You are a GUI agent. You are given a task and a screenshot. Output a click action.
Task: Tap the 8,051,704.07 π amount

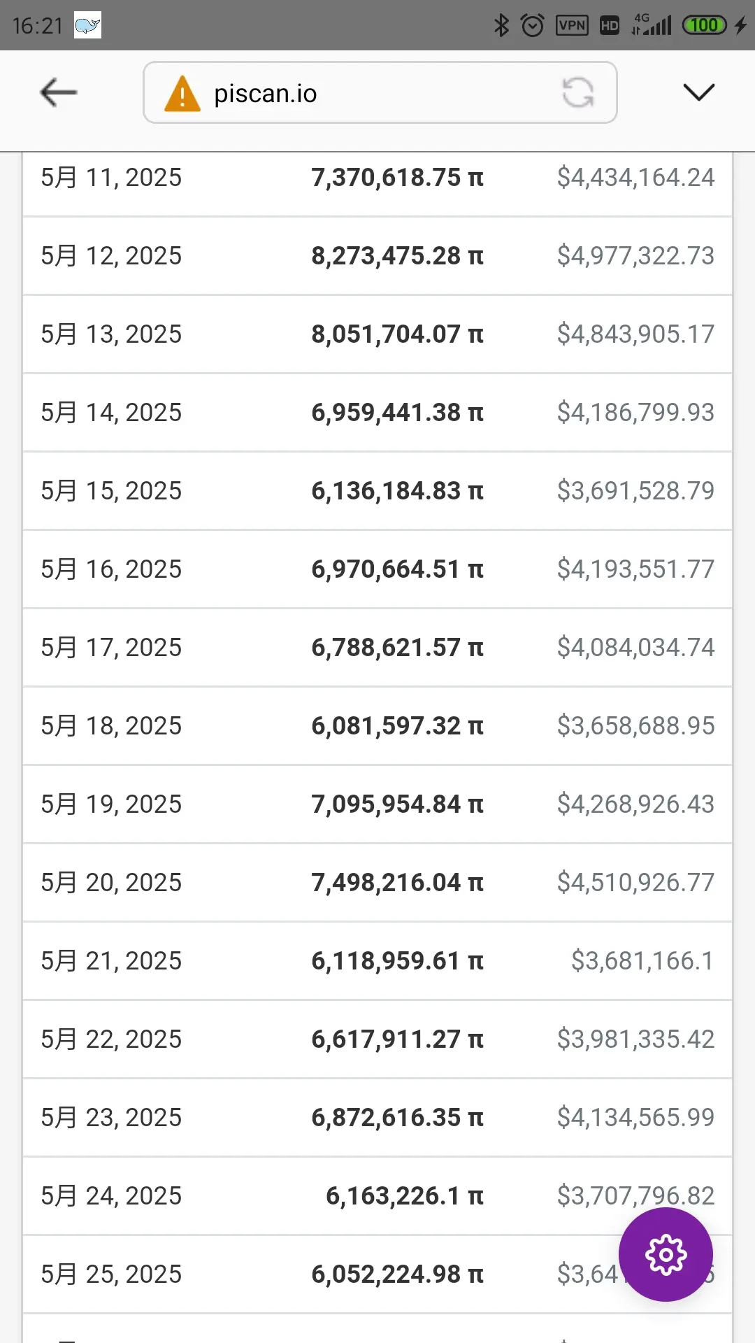pos(397,334)
